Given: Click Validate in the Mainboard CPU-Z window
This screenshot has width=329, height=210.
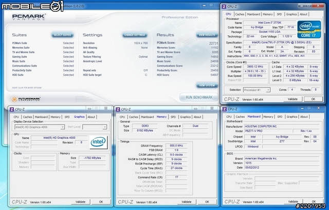Looking at the screenshot, I should [293, 202].
